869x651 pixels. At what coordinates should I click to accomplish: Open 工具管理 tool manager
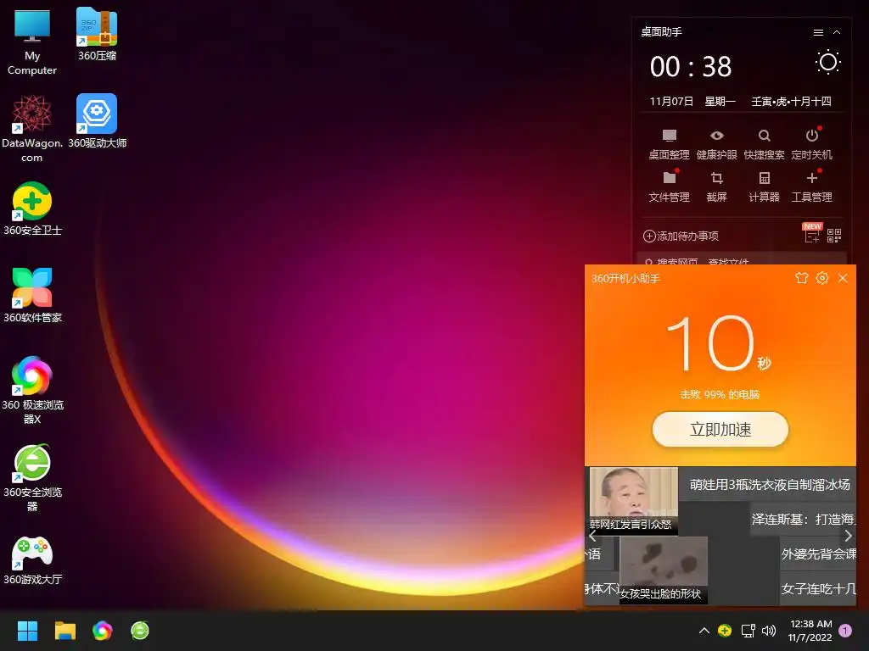point(812,186)
